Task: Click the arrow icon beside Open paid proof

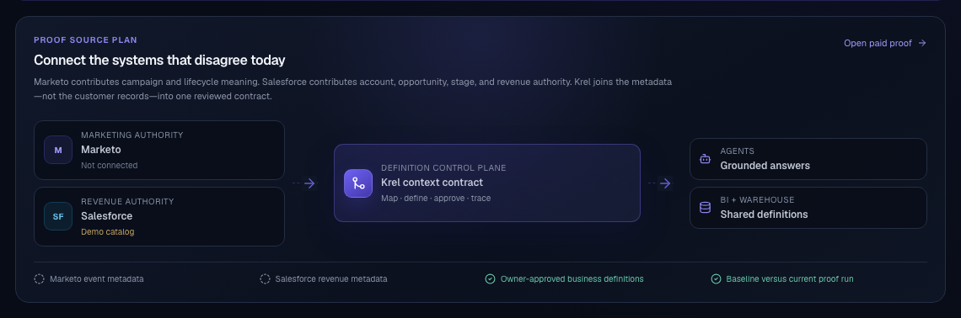Action: [921, 43]
